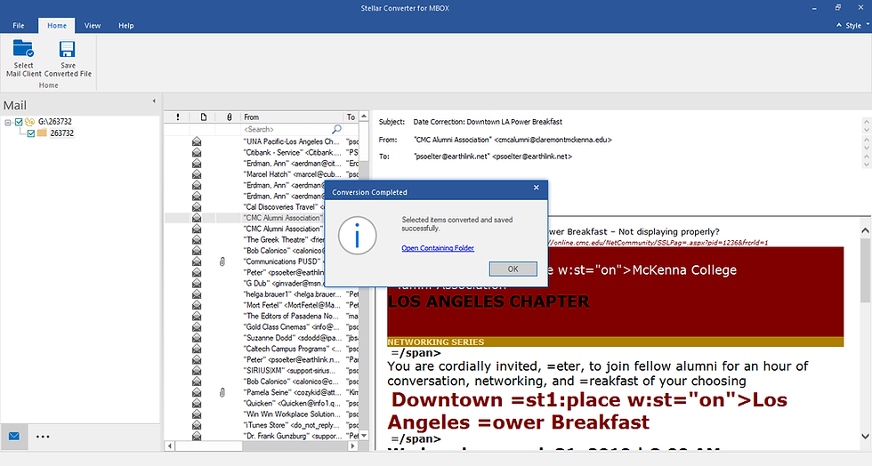The width and height of the screenshot is (872, 466).
Task: Open the mail view envelope icon at bottom
Action: pyautogui.click(x=14, y=437)
